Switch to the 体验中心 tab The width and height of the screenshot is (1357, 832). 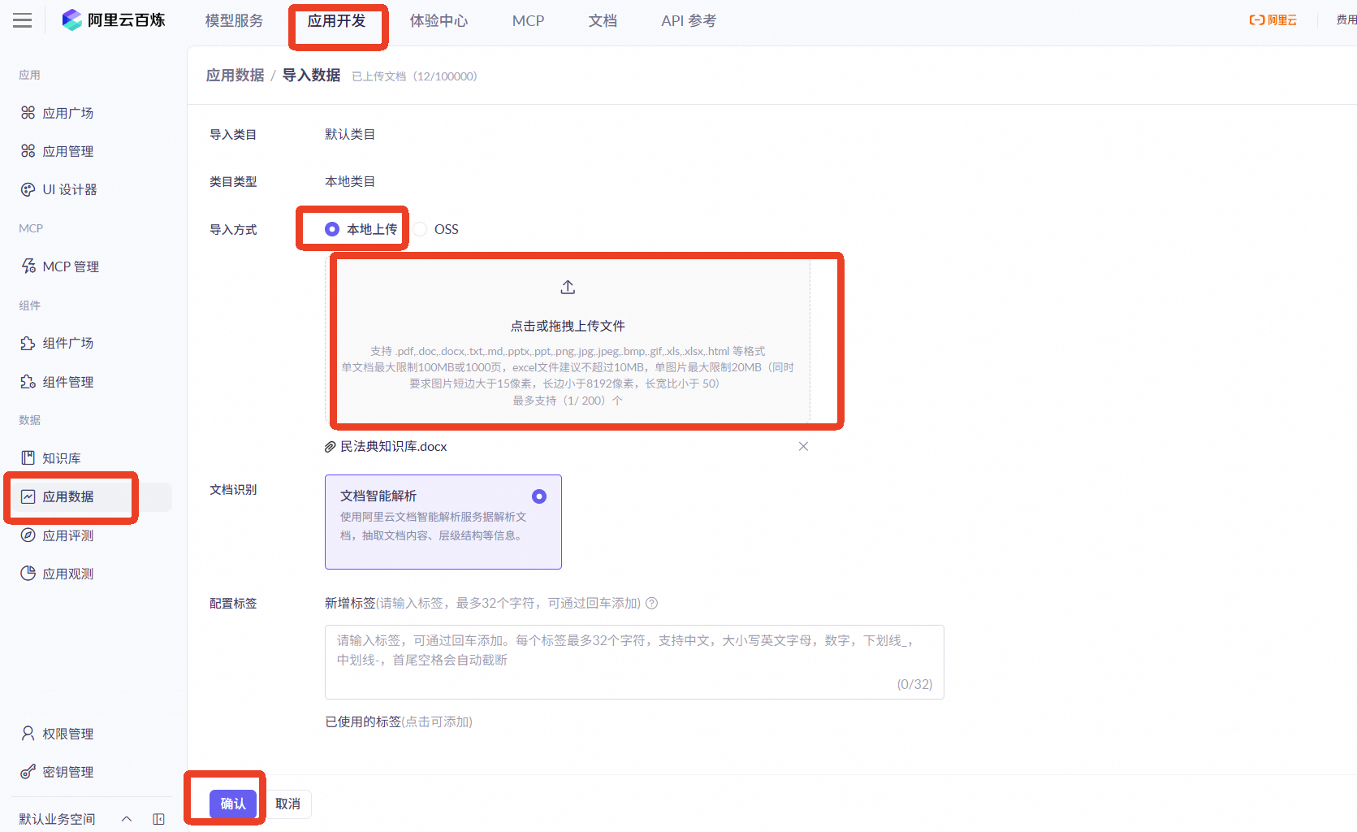(439, 21)
